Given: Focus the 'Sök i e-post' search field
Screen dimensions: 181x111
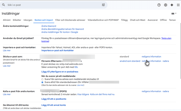Looking at the screenshot, I should [x=54, y=5].
